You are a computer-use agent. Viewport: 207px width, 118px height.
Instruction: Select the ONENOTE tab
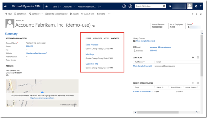pos(115,38)
